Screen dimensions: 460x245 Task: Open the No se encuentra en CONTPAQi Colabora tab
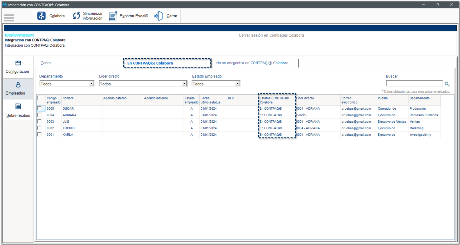pos(252,63)
